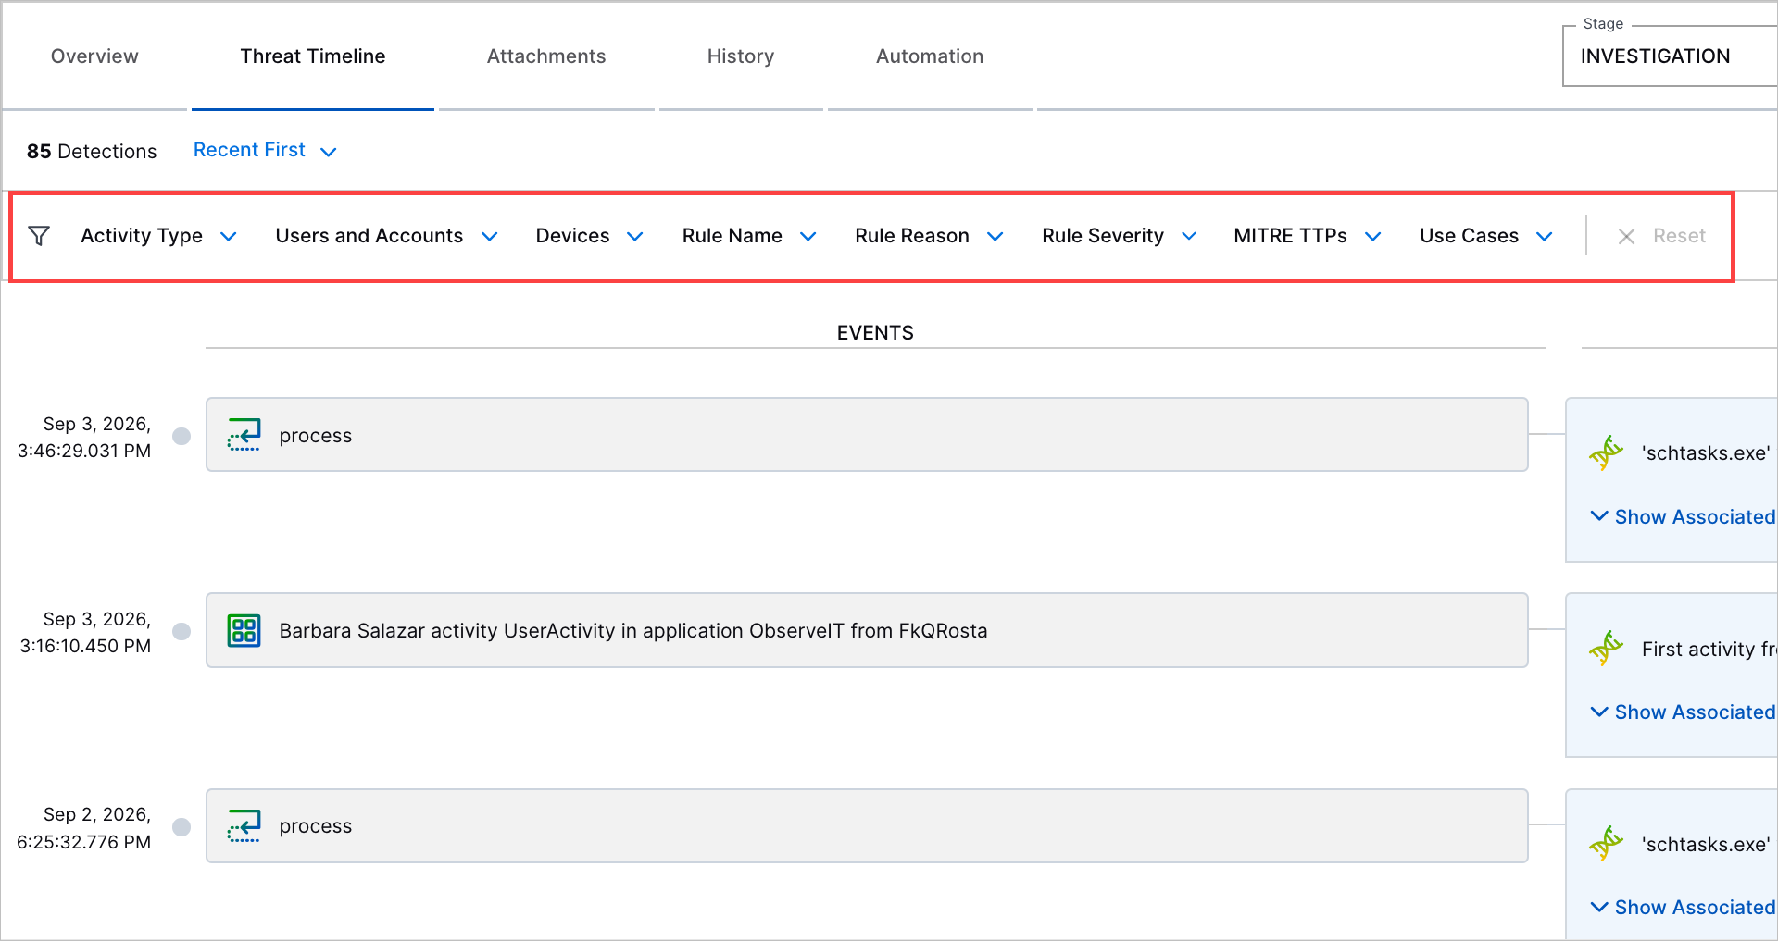
Task: Click the timeline marker for Sep 2 6:25:32 PM
Action: (x=182, y=827)
